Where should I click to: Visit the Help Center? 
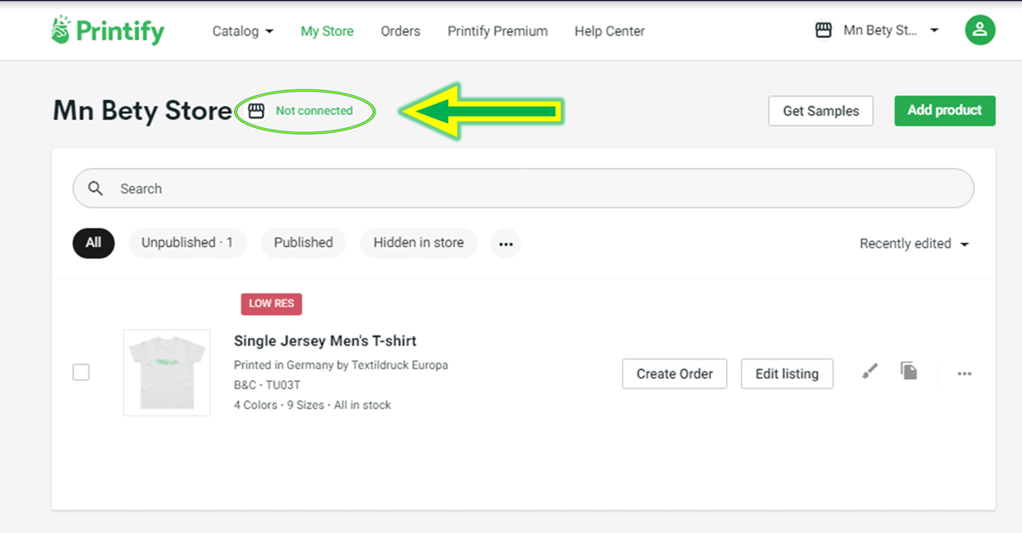[x=609, y=31]
